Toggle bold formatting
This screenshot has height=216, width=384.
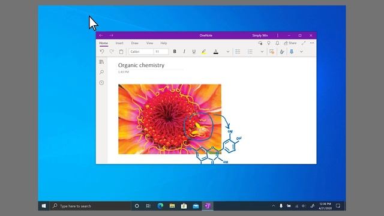[x=175, y=52]
